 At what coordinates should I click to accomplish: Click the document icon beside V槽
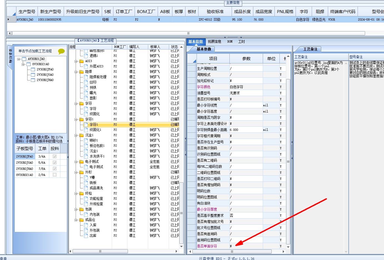(86, 178)
